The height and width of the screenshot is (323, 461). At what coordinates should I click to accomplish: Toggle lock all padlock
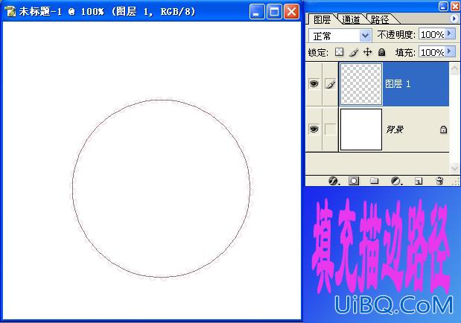381,52
